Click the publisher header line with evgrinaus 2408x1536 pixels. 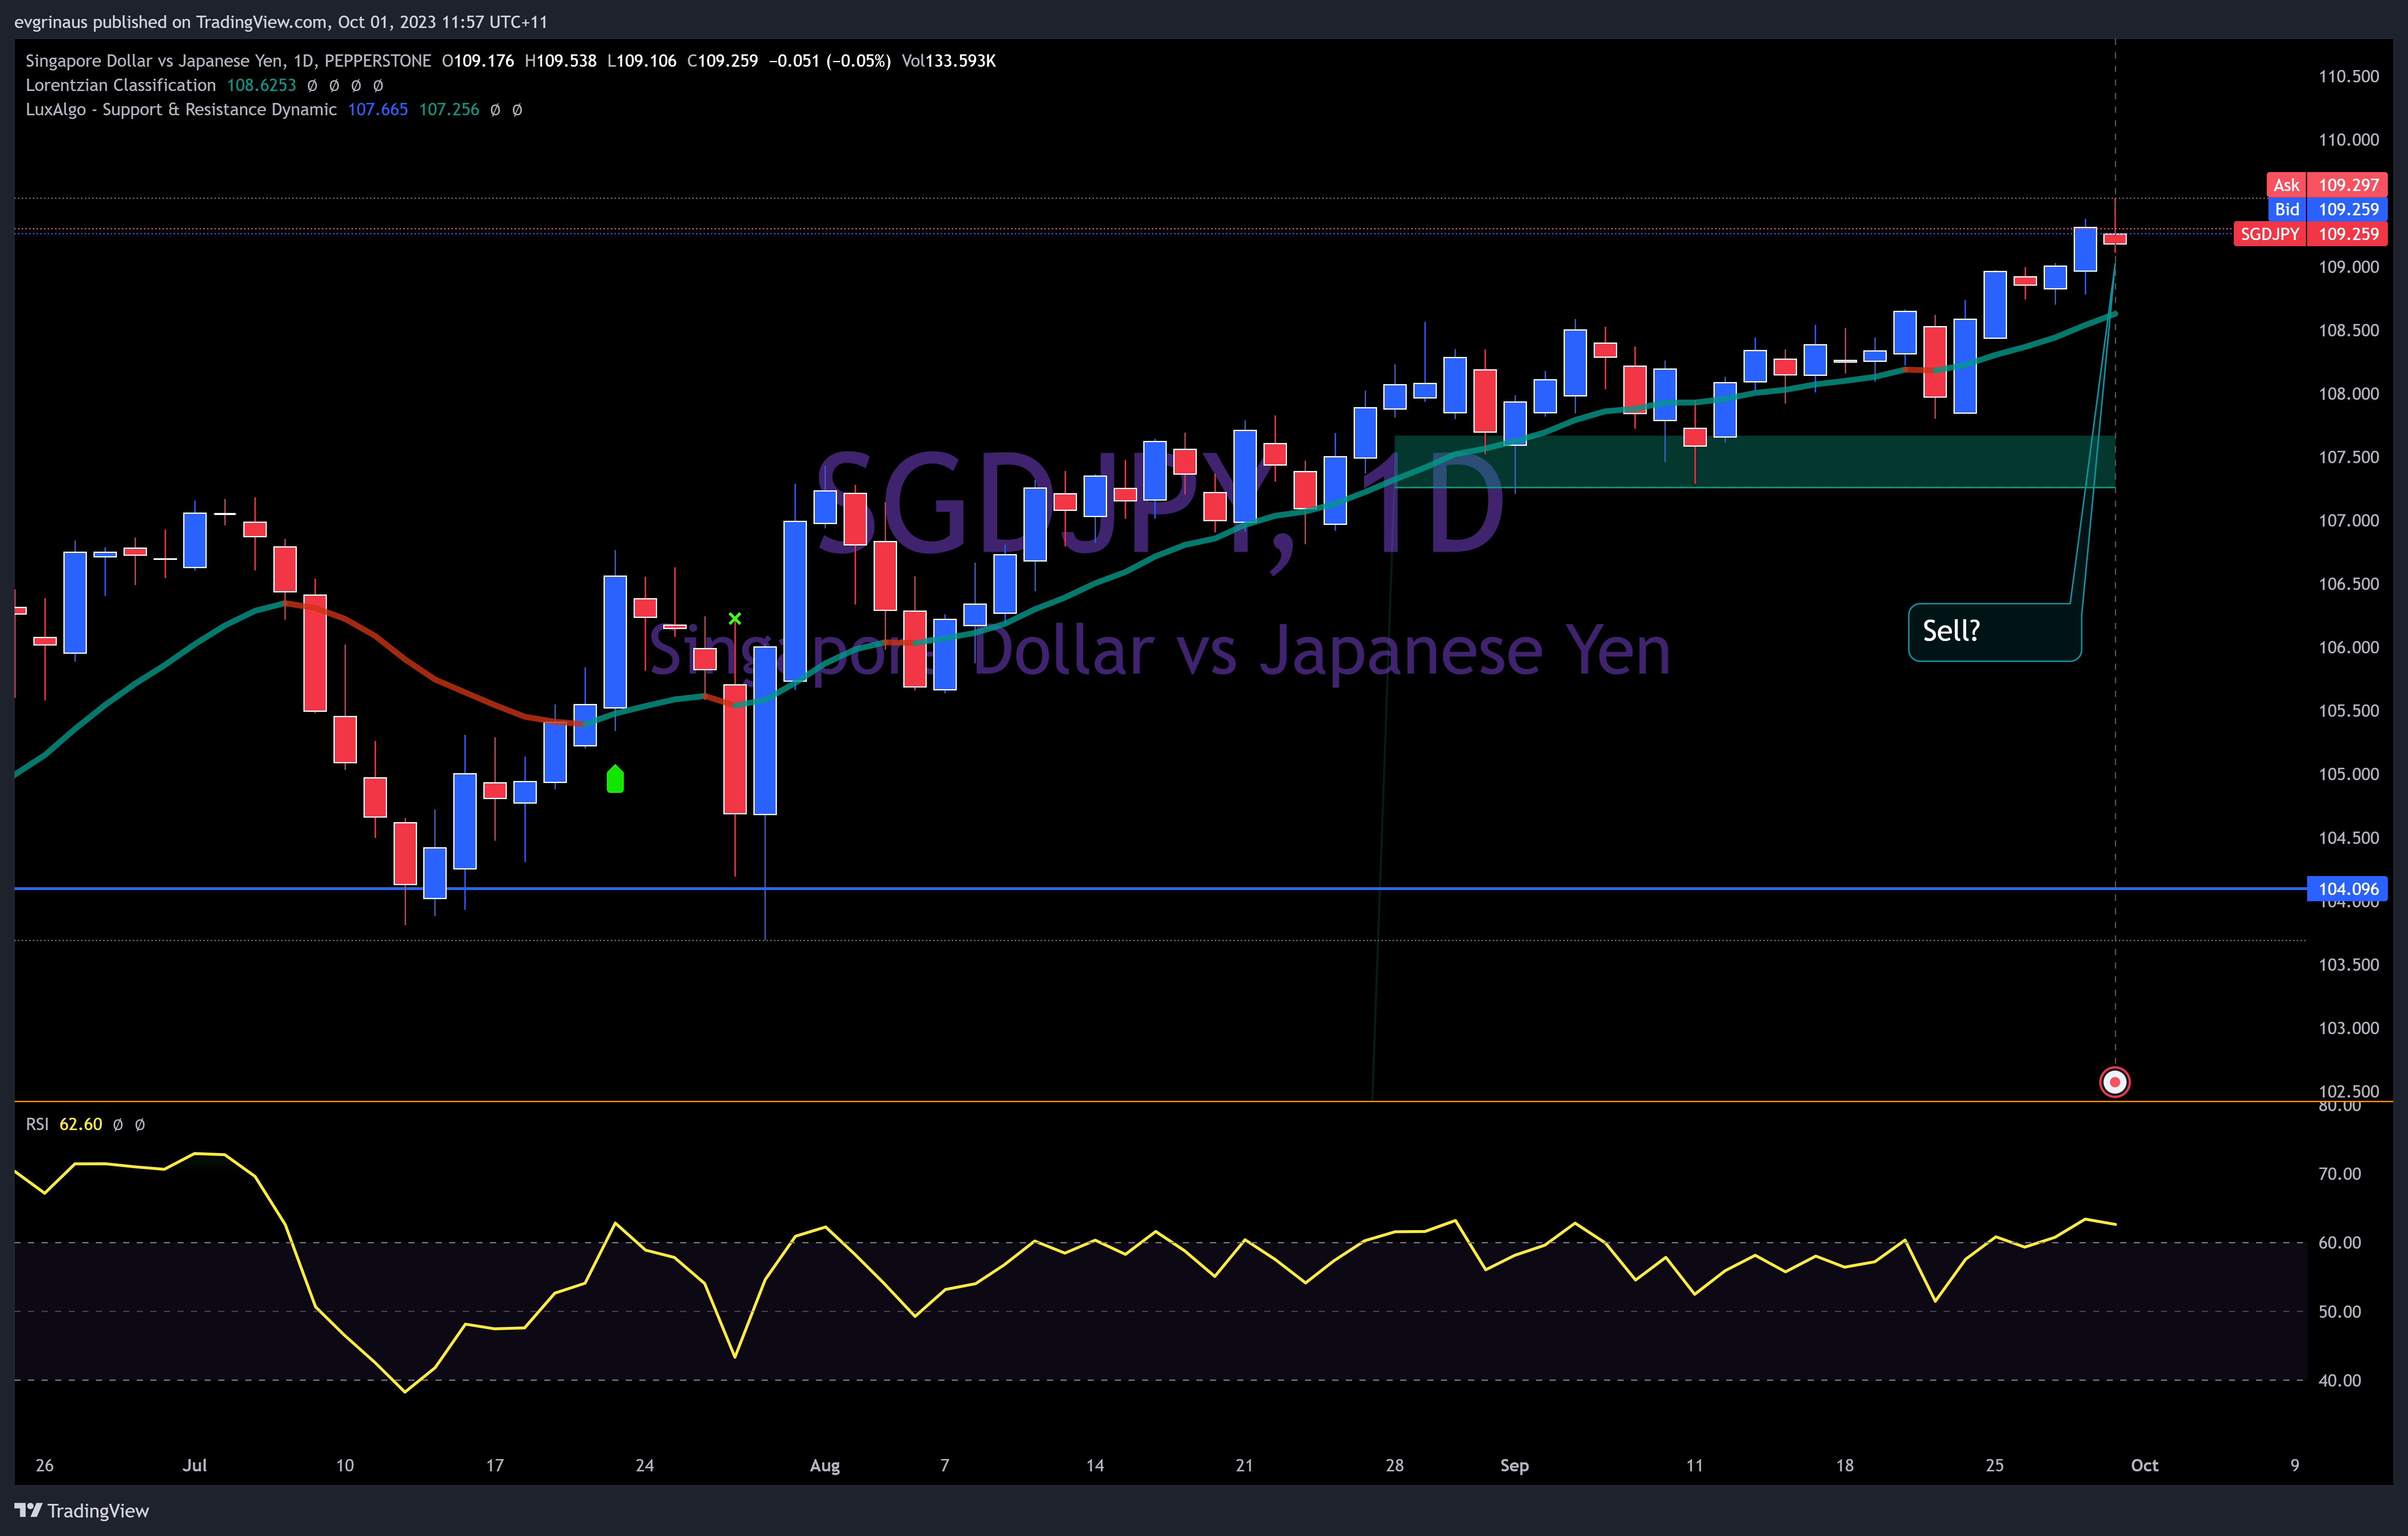[x=281, y=22]
